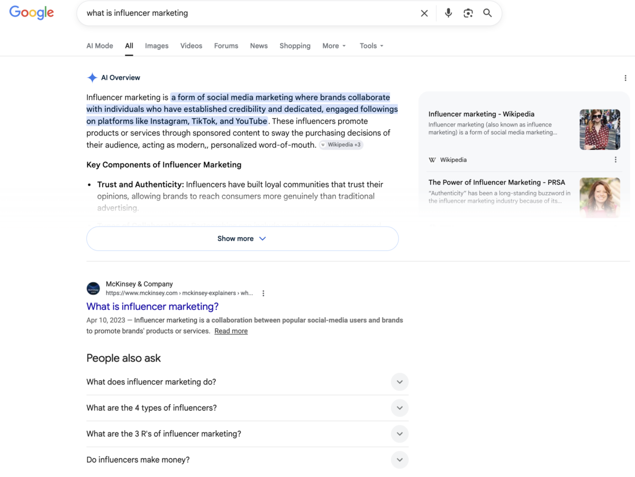Click inside the search query field

pyautogui.click(x=249, y=13)
